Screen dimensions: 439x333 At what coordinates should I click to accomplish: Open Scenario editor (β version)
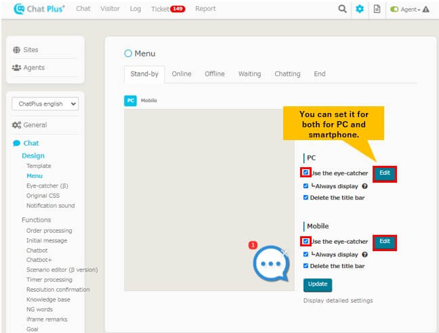(x=62, y=270)
